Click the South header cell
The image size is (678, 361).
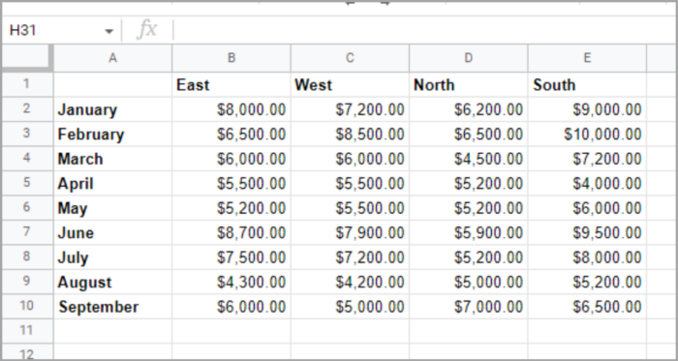pos(587,84)
